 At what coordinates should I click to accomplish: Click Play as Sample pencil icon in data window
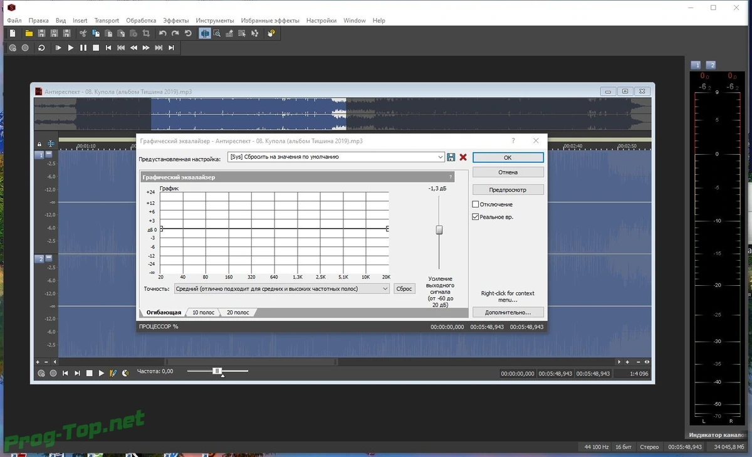tap(113, 373)
